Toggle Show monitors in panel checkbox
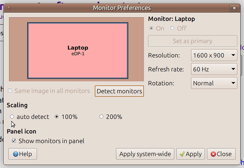The image size is (244, 168). point(14,141)
